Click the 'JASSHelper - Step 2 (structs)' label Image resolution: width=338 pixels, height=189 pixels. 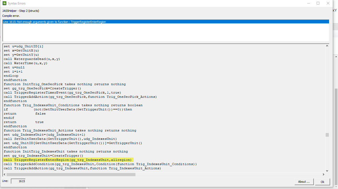pos(21,11)
